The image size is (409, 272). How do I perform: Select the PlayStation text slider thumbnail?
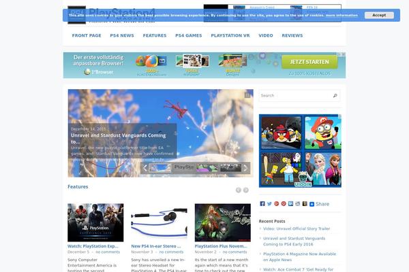(x=183, y=168)
